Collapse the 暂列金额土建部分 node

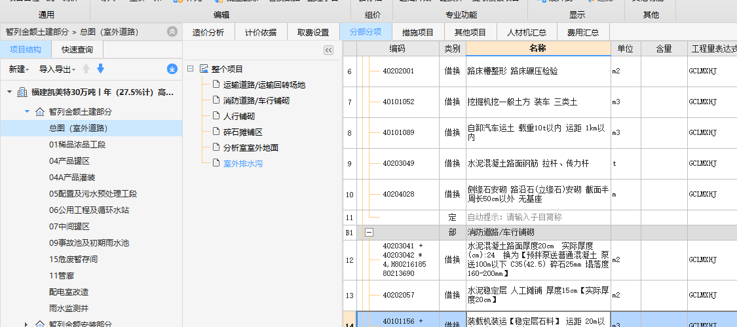[x=27, y=112]
